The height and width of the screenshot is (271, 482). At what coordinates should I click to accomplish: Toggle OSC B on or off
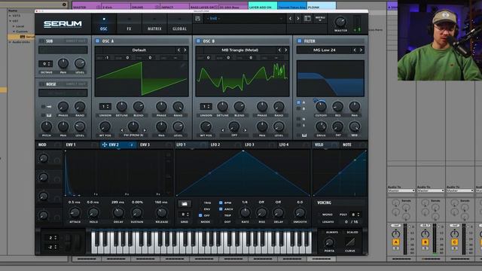click(198, 41)
